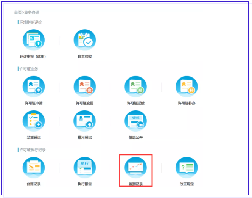Open the 许可证申请 icon
This screenshot has width=252, height=198.
point(33,86)
